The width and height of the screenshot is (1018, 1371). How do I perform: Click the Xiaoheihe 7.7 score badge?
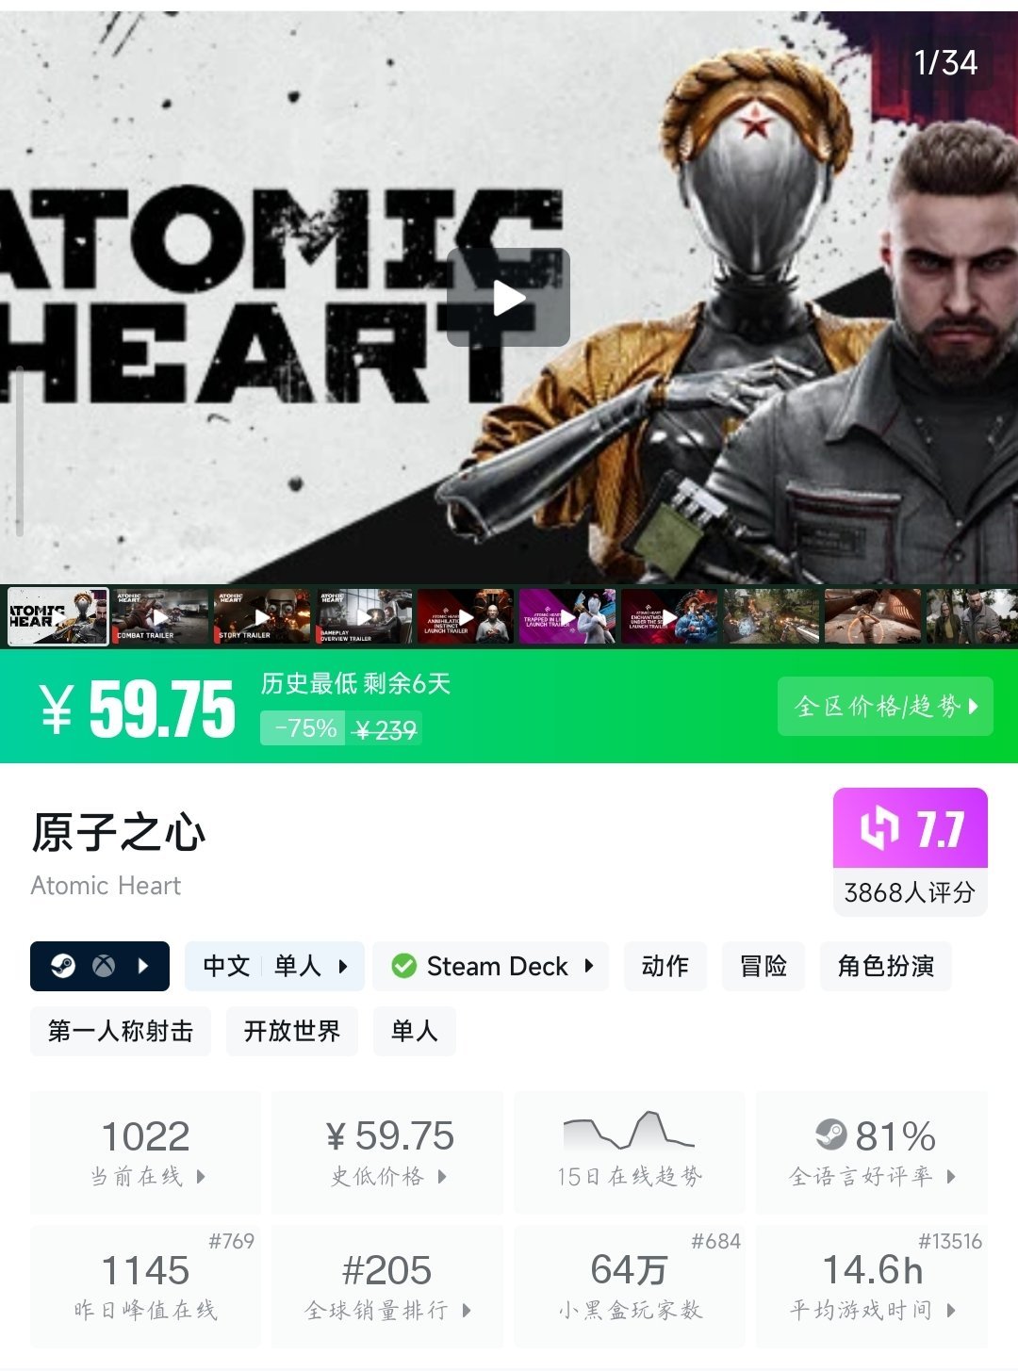(x=911, y=828)
